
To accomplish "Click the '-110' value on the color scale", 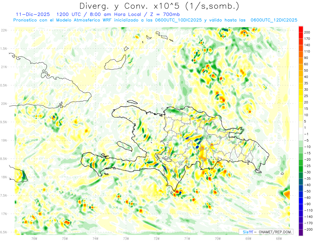I will point(309,210).
